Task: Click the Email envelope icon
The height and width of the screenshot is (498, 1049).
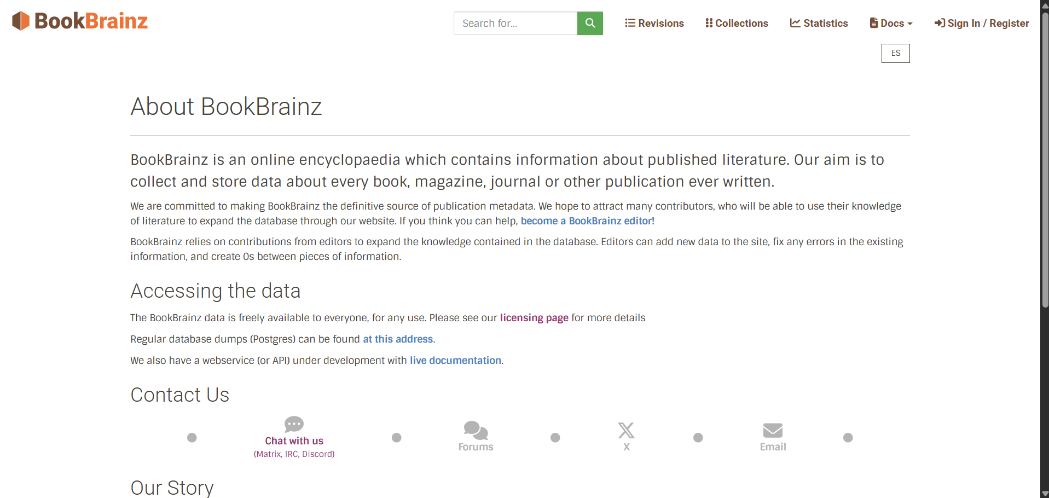Action: point(773,430)
